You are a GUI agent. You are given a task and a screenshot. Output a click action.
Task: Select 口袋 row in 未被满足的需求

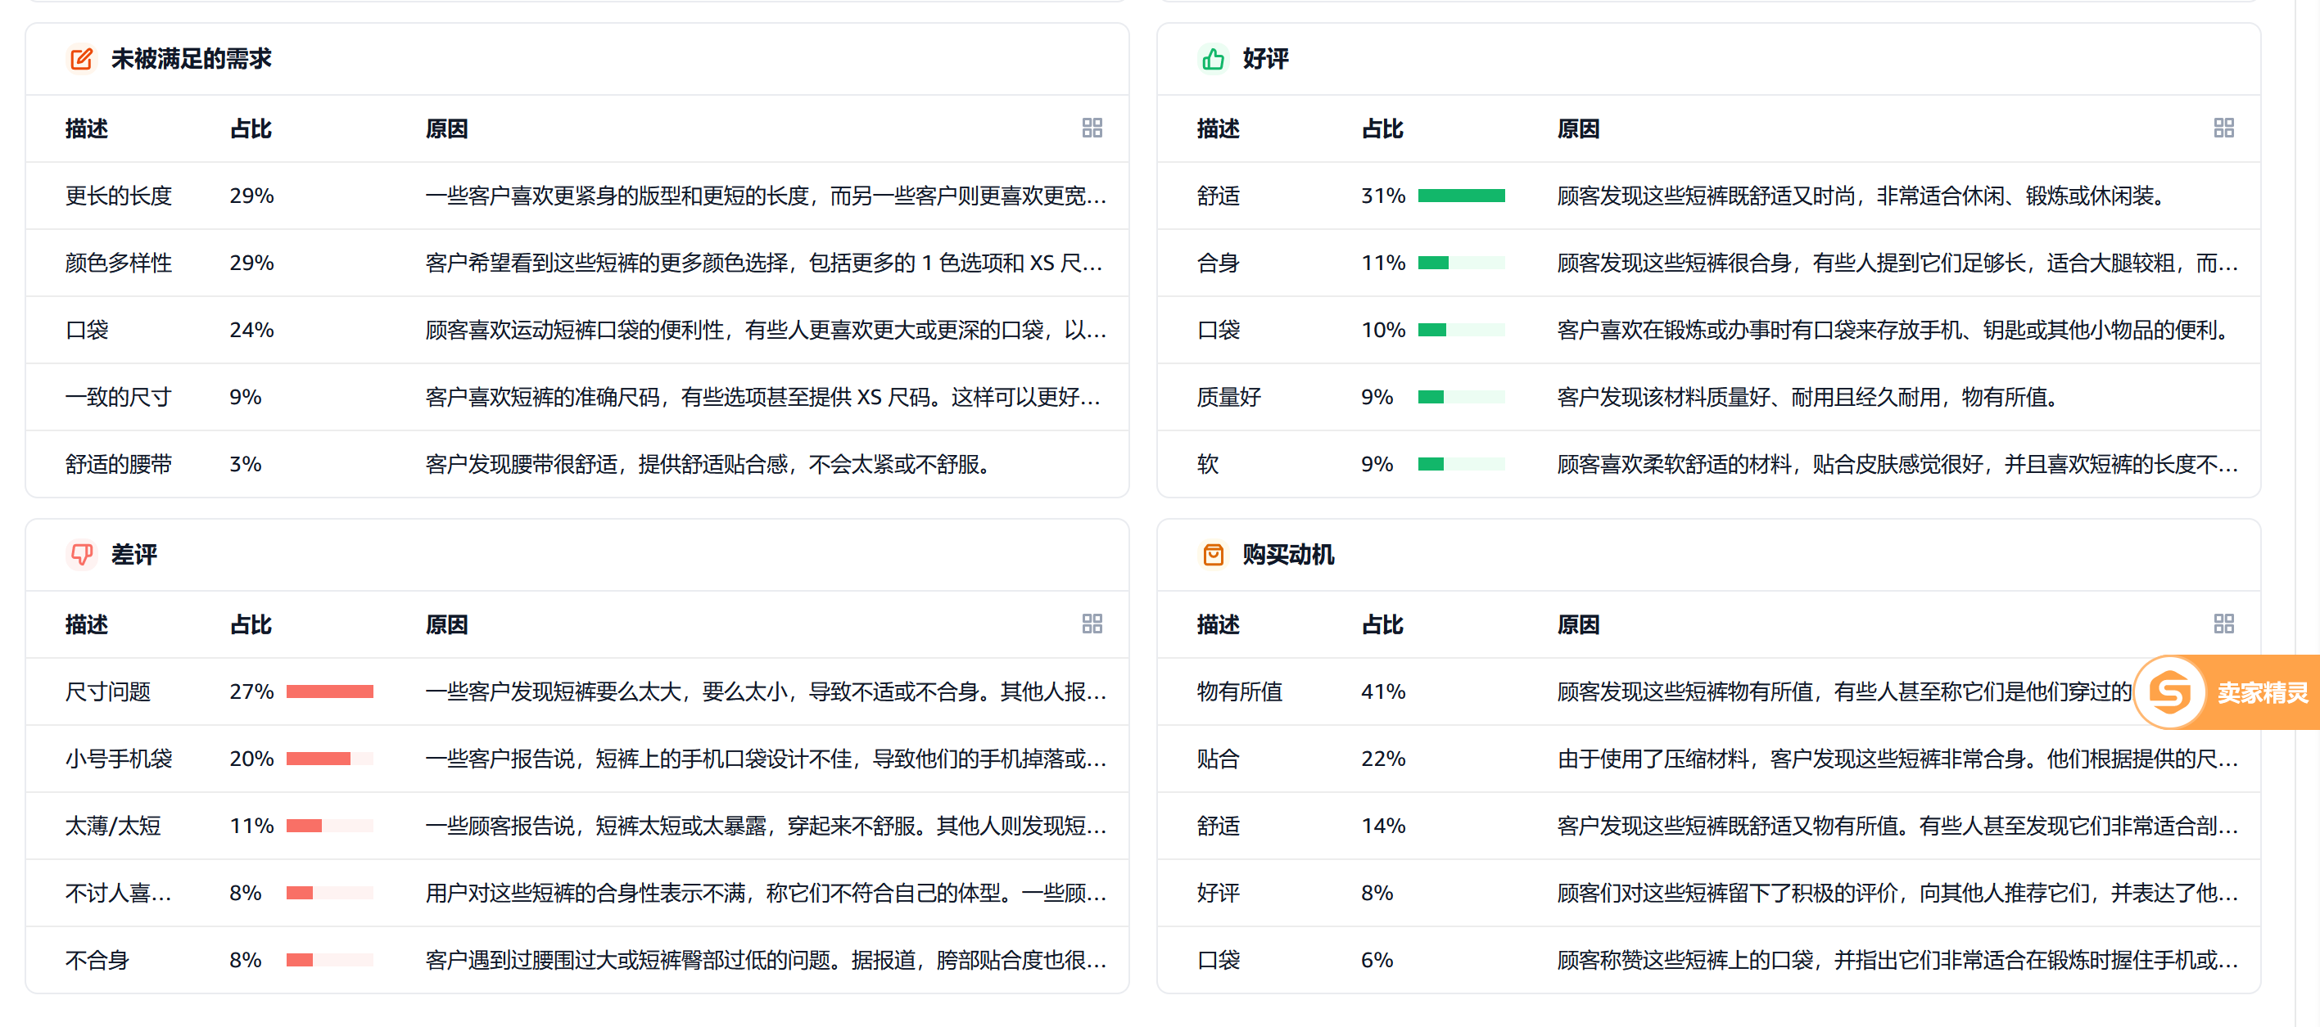581,328
